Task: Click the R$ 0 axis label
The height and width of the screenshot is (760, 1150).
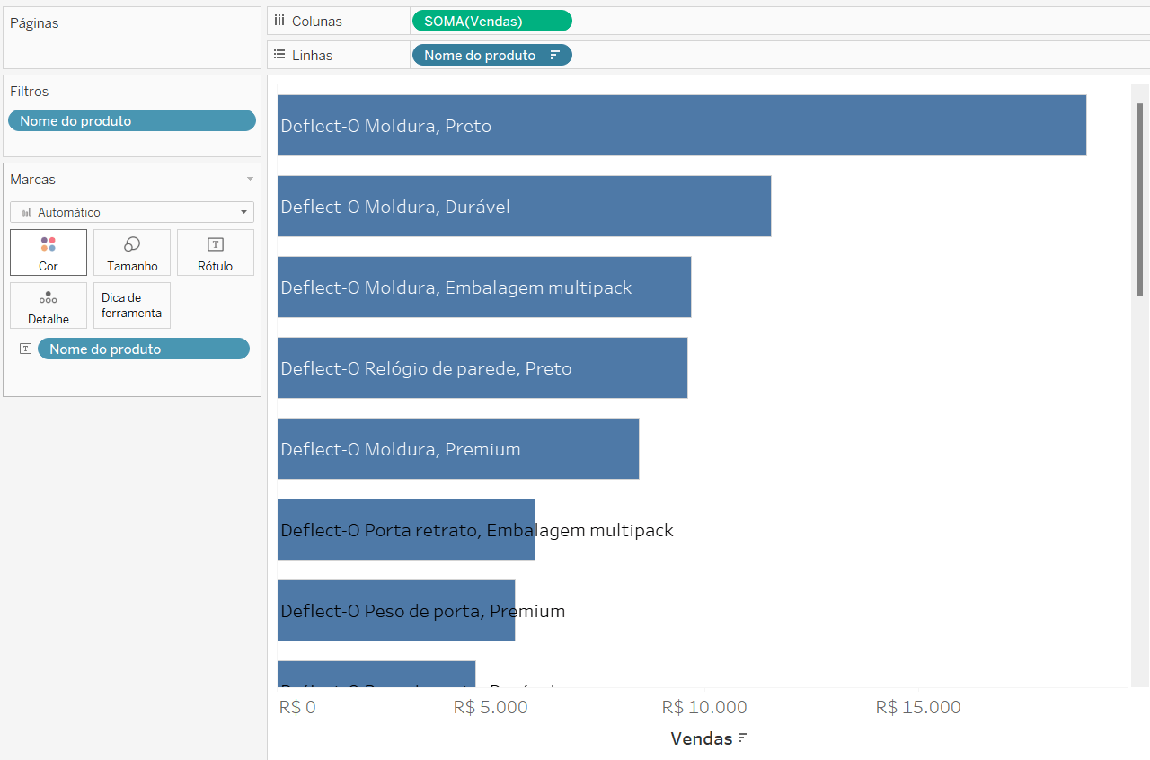Action: click(x=297, y=707)
